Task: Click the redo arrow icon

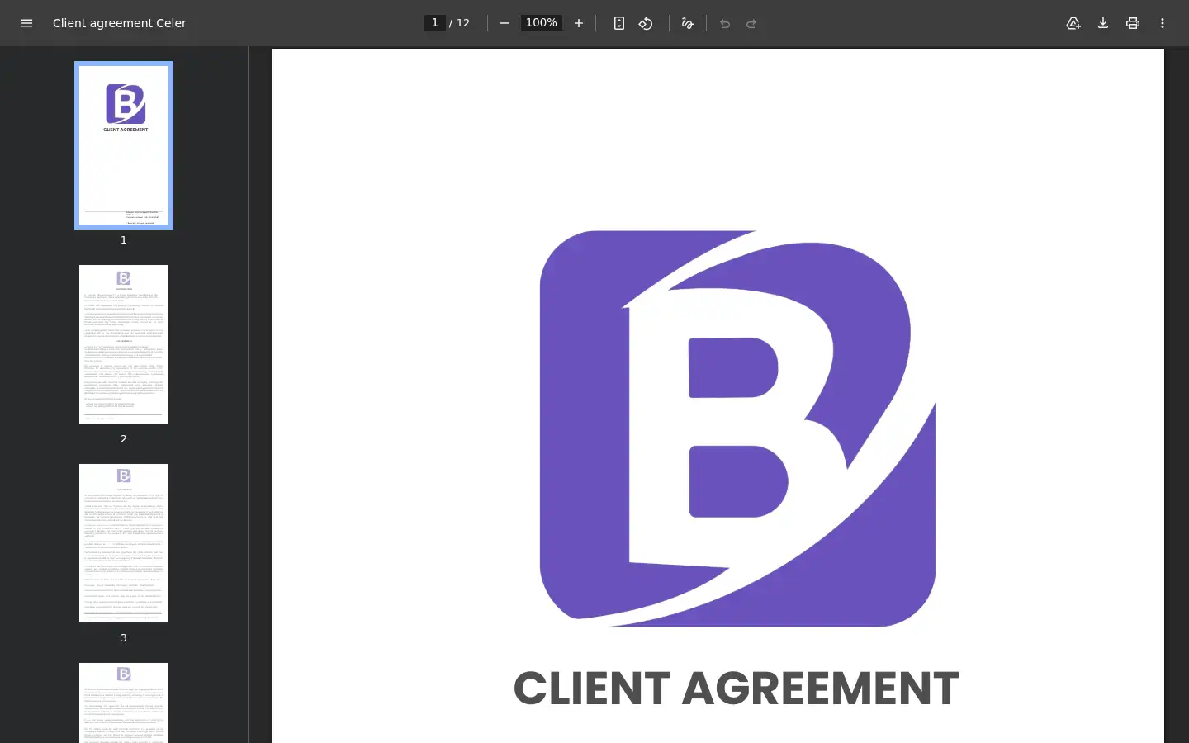Action: 751,23
